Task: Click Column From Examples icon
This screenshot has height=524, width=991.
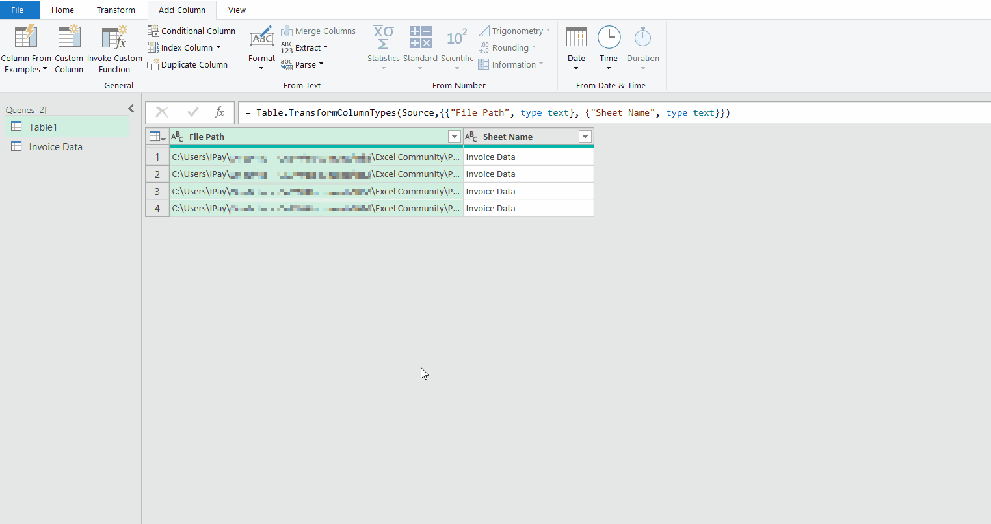Action: tap(26, 38)
